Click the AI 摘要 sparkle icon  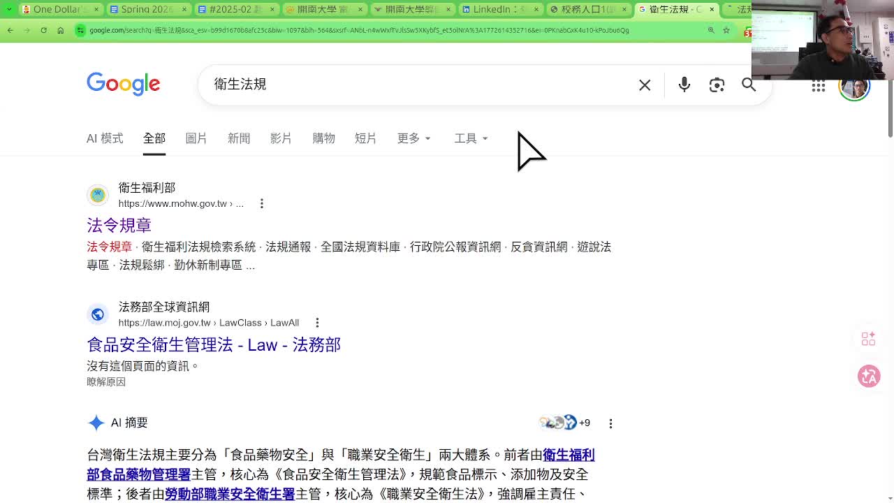pos(96,423)
